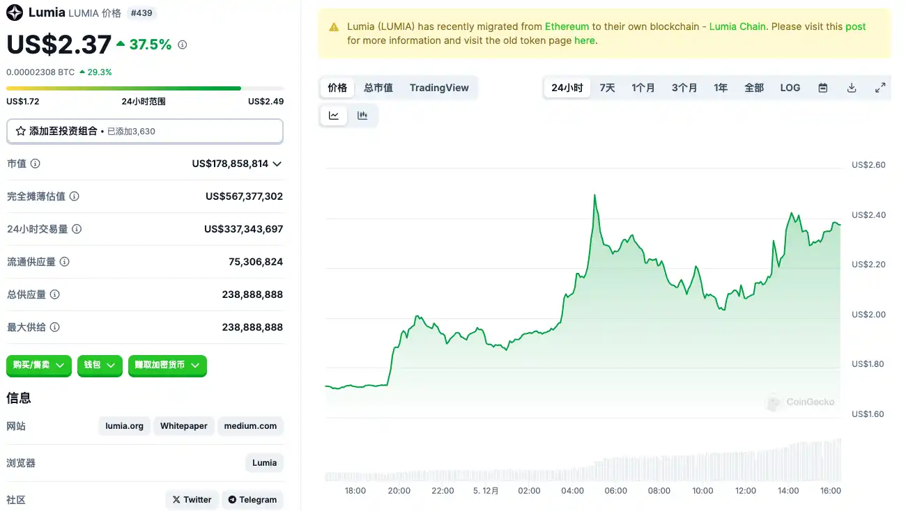Open the 购买/售卖 dropdown
The width and height of the screenshot is (906, 511).
[x=39, y=365]
